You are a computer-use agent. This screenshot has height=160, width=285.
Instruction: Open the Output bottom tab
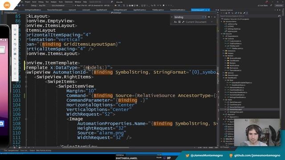[x=32, y=150]
